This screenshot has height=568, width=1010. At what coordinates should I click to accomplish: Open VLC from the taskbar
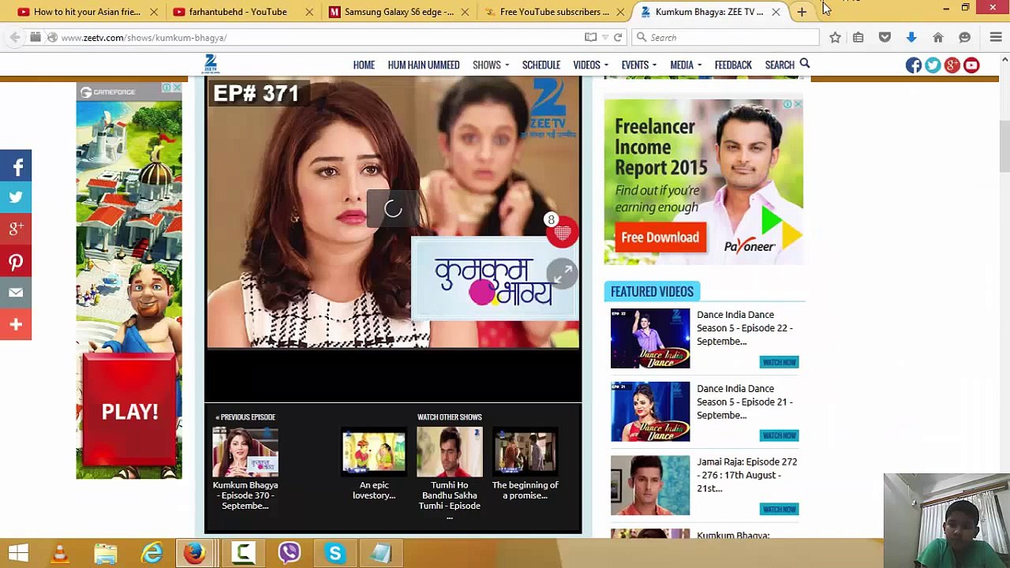60,553
